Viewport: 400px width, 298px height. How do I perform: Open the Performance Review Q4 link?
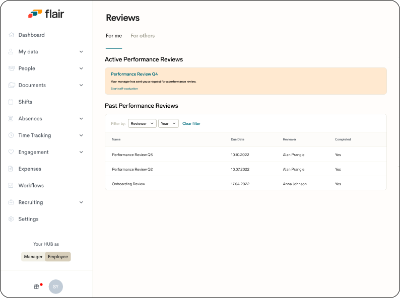click(x=134, y=74)
